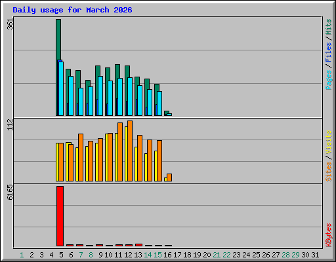Image resolution: width=336 pixels, height=262 pixels.
Task: Click green day label 7 on the x-axis
Action: pyautogui.click(x=81, y=255)
